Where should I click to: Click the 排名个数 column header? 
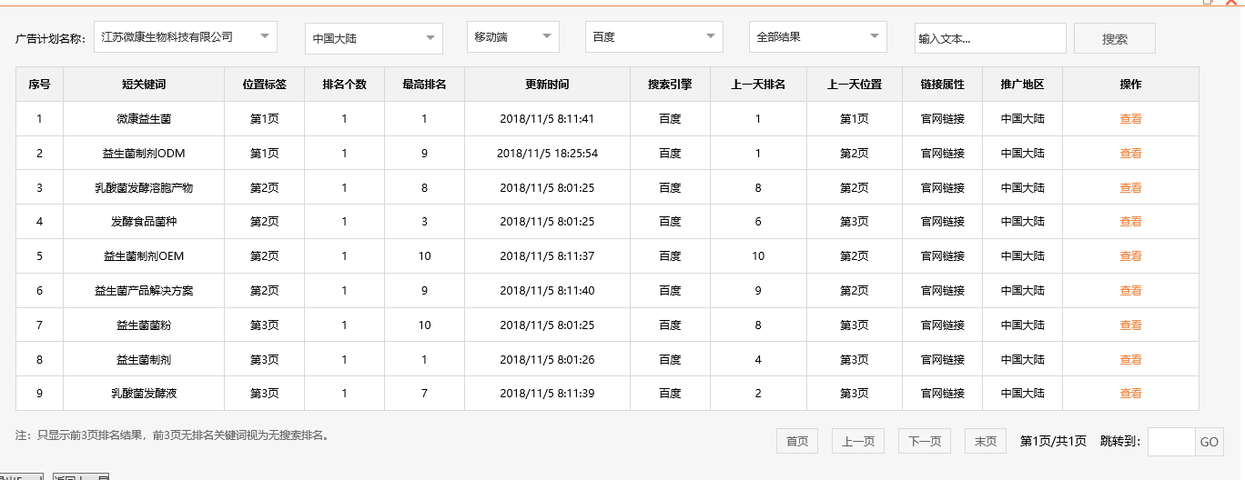[x=344, y=84]
